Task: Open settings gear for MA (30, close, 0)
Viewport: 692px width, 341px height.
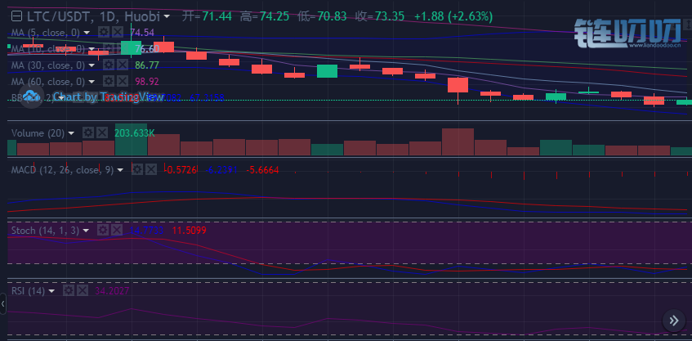Action: pyautogui.click(x=108, y=65)
